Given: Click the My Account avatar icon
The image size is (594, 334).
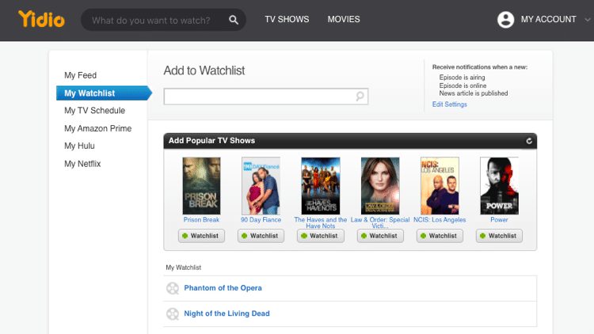Looking at the screenshot, I should click(x=505, y=19).
